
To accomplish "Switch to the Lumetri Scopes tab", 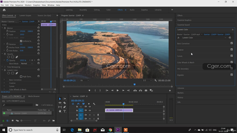I will click(25, 16).
